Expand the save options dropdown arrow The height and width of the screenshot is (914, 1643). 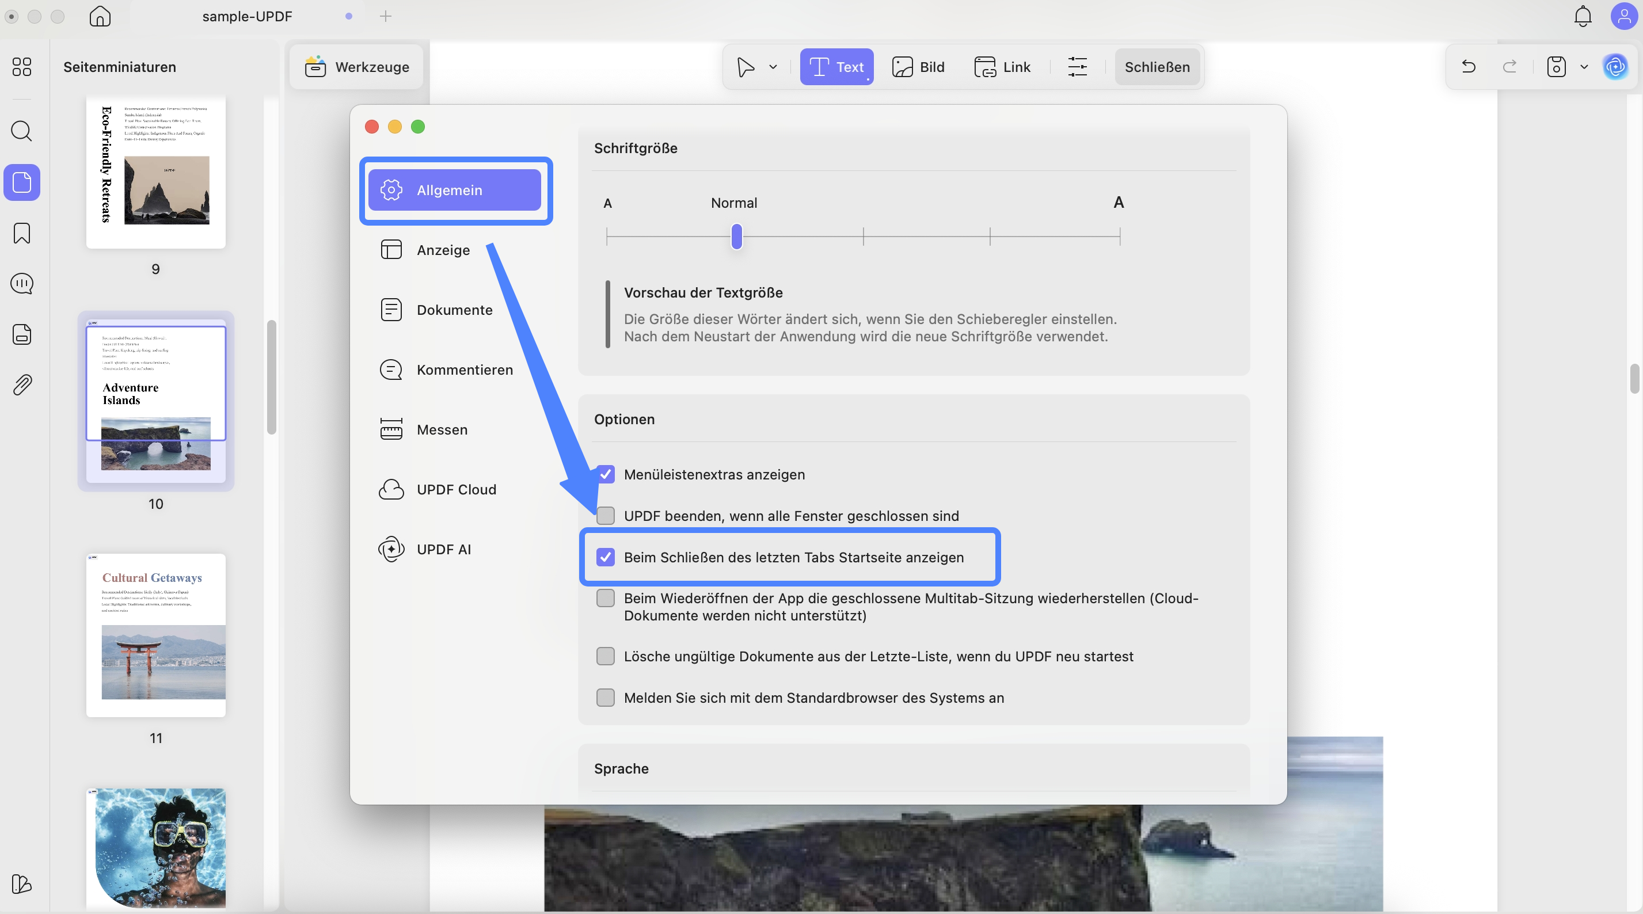[x=1584, y=66]
